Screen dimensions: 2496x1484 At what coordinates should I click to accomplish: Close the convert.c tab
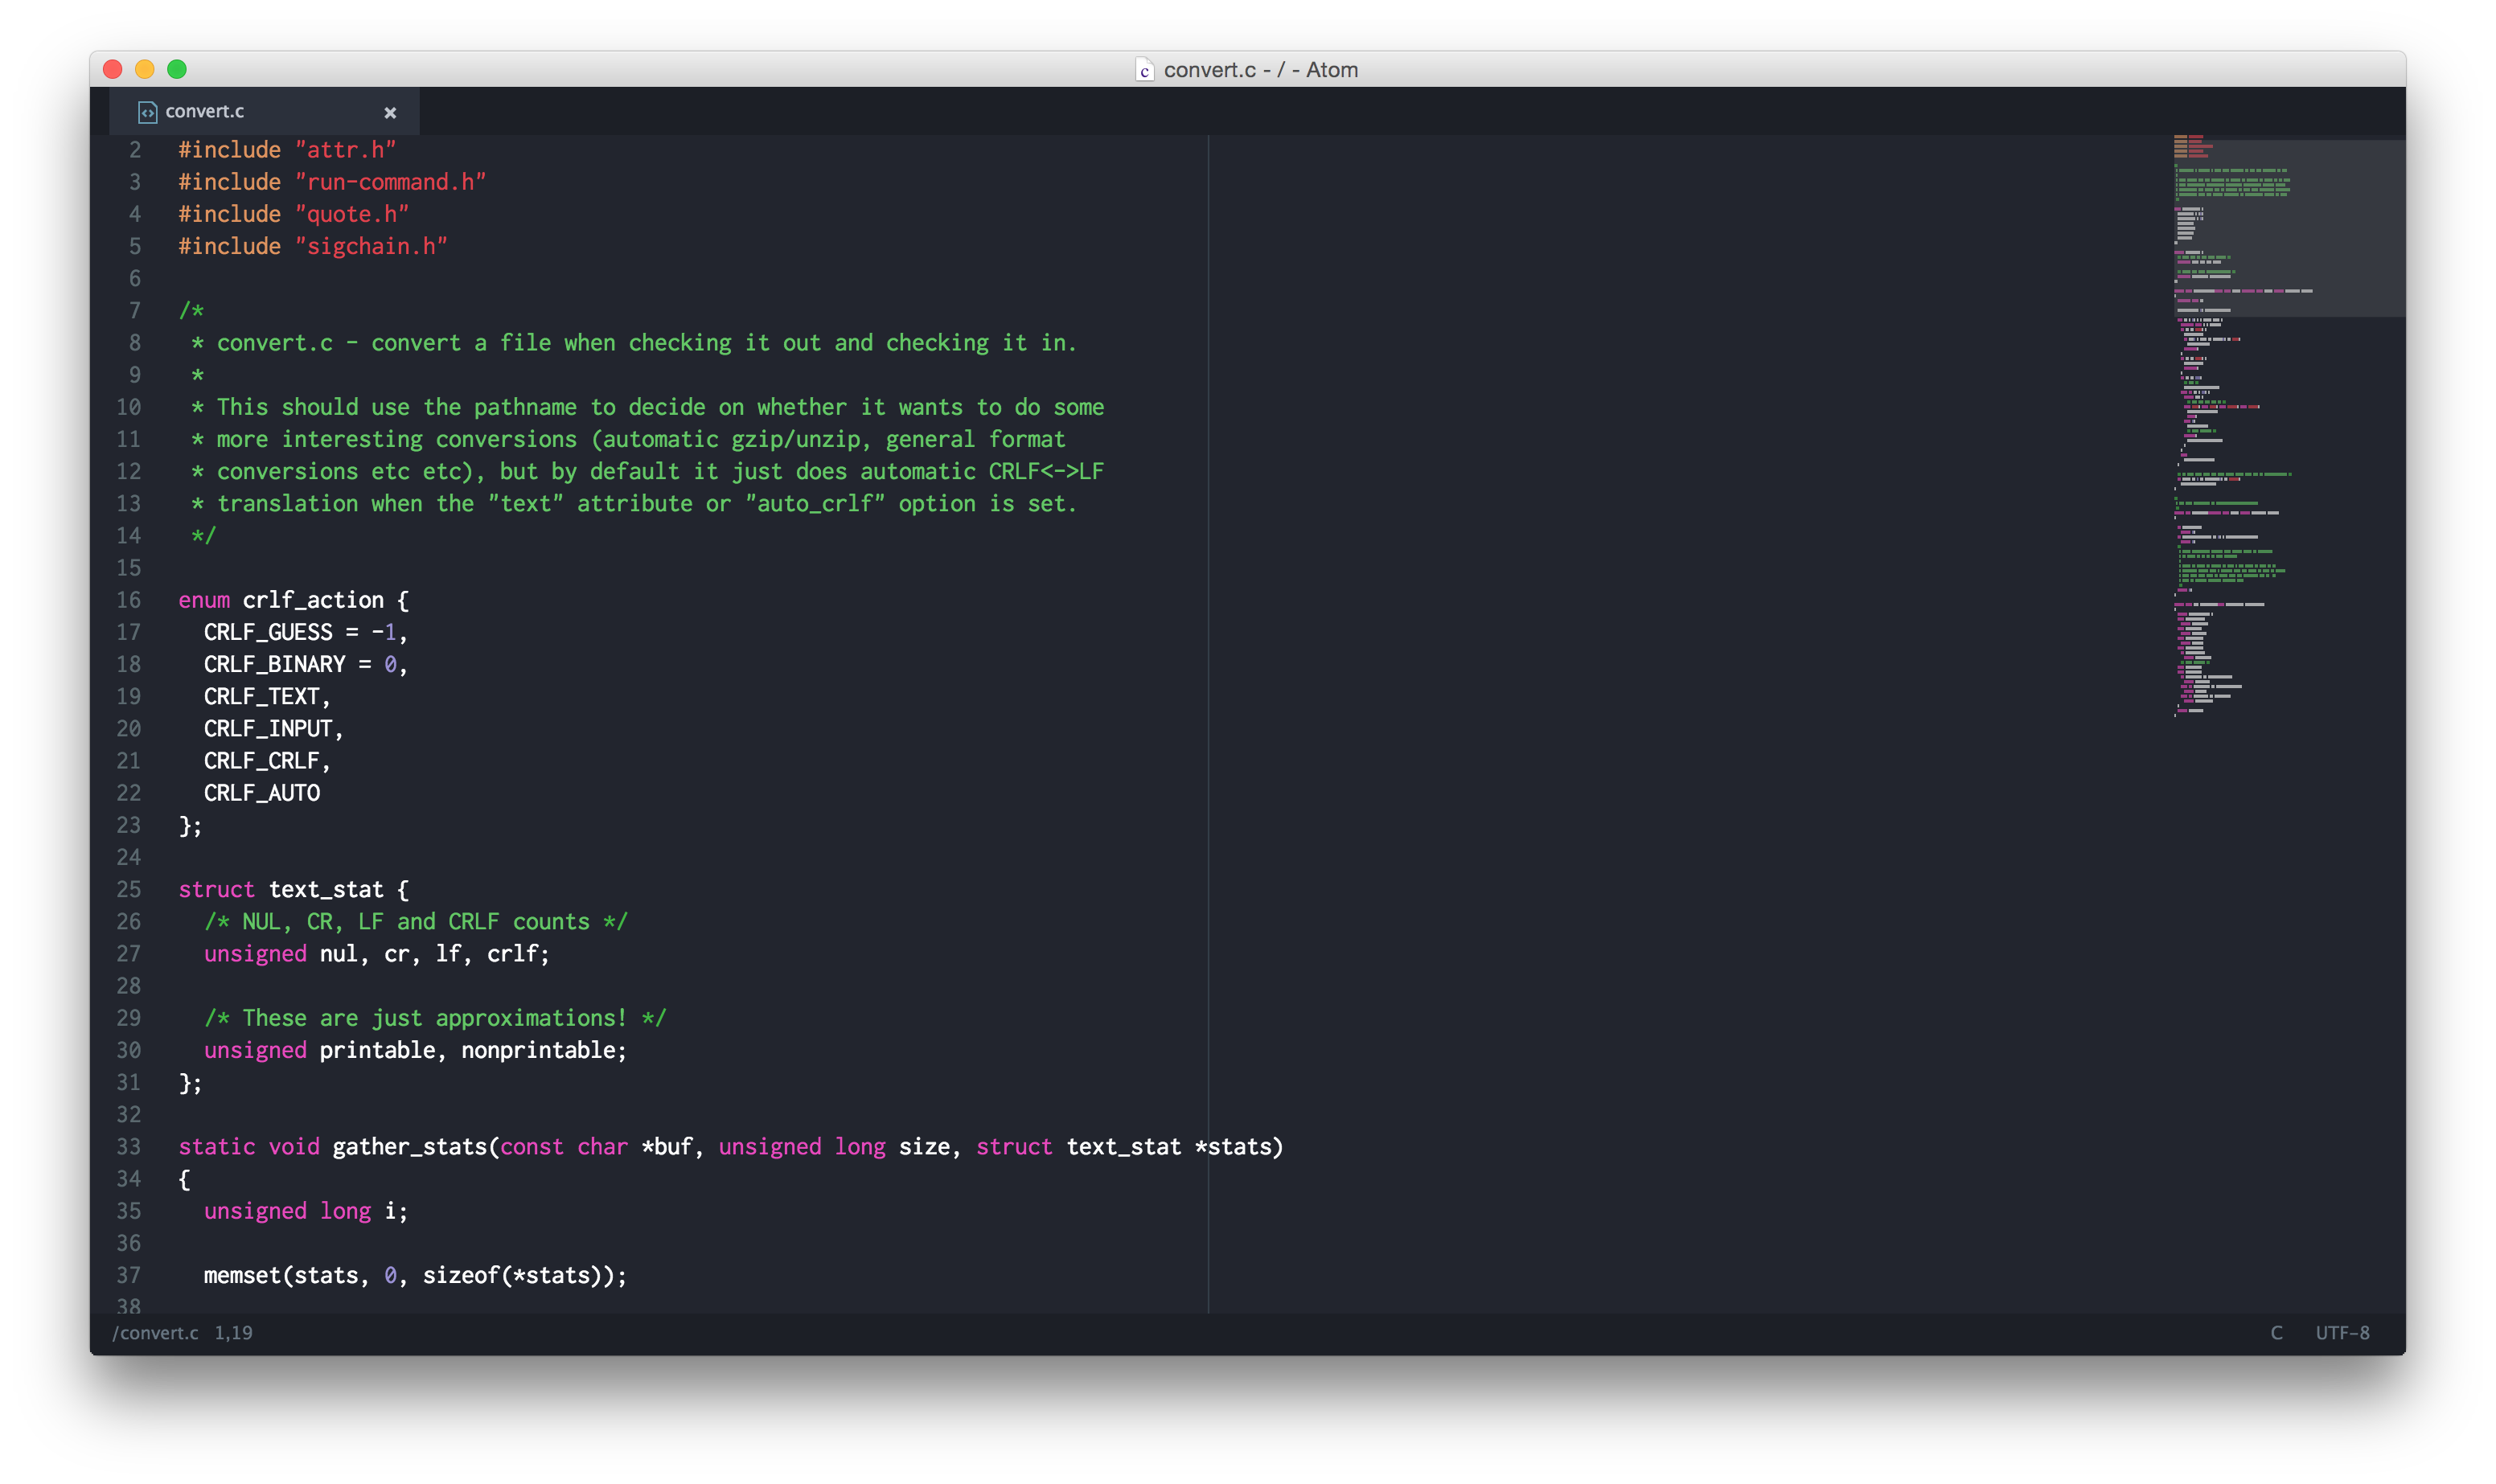click(390, 113)
